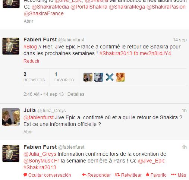
Task: Click the Retwittear retweet icon
Action: pos(117,175)
